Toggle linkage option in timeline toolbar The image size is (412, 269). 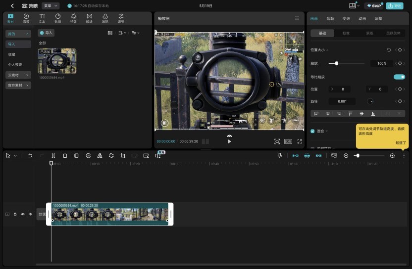point(318,156)
